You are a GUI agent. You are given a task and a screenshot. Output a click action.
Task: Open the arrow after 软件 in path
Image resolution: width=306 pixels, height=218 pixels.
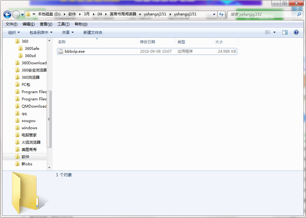point(80,14)
